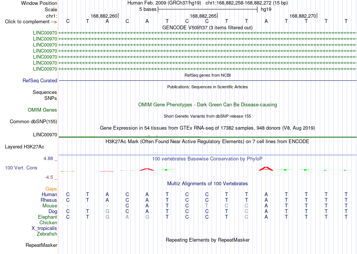The height and width of the screenshot is (254, 357).
Task: Open the OMIM Gene Phenotypes track title
Action: pos(208,105)
